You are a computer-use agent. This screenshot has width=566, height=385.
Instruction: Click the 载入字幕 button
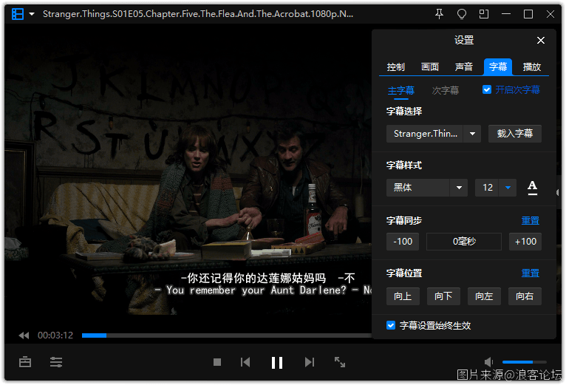(x=515, y=134)
